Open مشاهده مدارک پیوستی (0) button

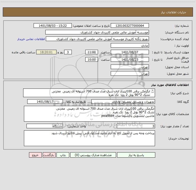click(93, 155)
